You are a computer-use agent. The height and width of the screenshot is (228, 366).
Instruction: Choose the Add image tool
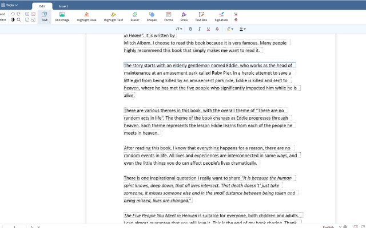[62, 17]
